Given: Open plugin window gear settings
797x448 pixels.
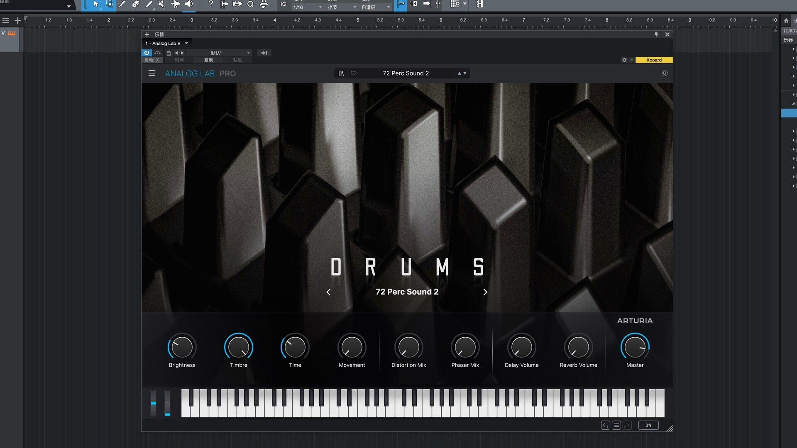Looking at the screenshot, I should click(624, 60).
